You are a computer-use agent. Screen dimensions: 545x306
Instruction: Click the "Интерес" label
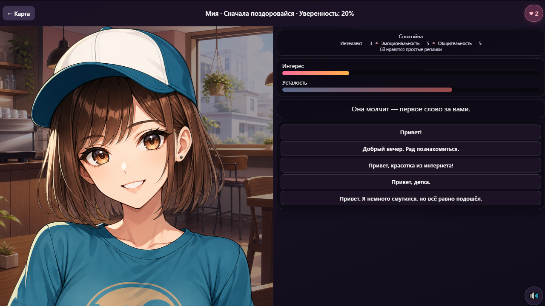click(293, 66)
